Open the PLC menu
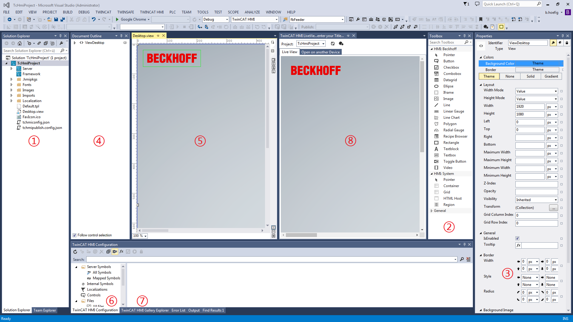The width and height of the screenshot is (573, 322). pyautogui.click(x=172, y=12)
